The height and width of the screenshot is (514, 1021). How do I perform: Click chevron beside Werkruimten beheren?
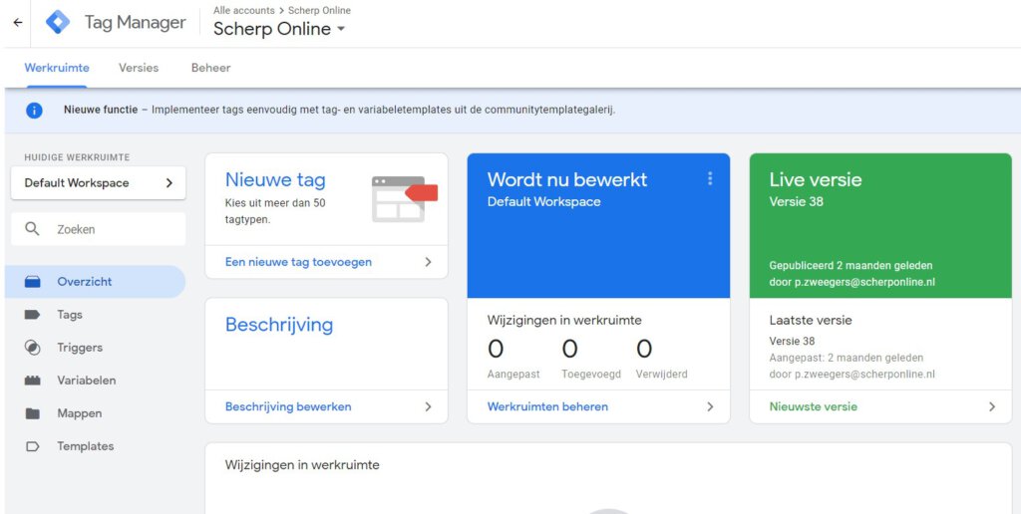pos(710,406)
